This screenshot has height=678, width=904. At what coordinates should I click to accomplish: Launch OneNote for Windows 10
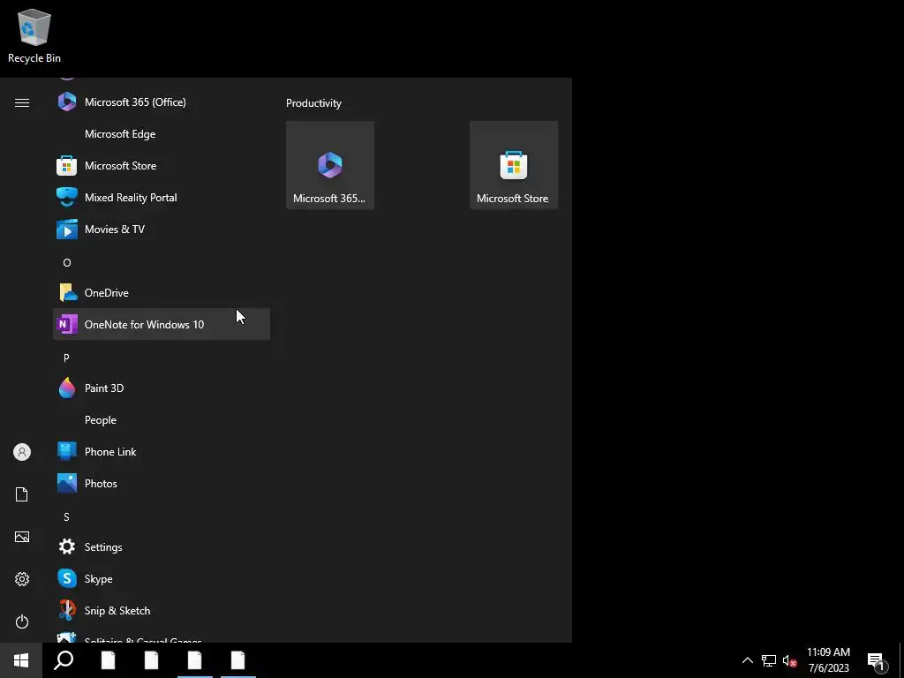click(162, 325)
